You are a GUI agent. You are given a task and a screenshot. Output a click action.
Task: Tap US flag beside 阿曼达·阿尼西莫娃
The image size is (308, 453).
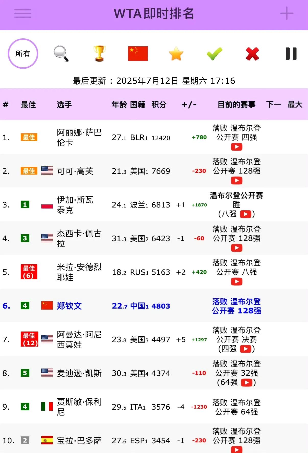47,339
